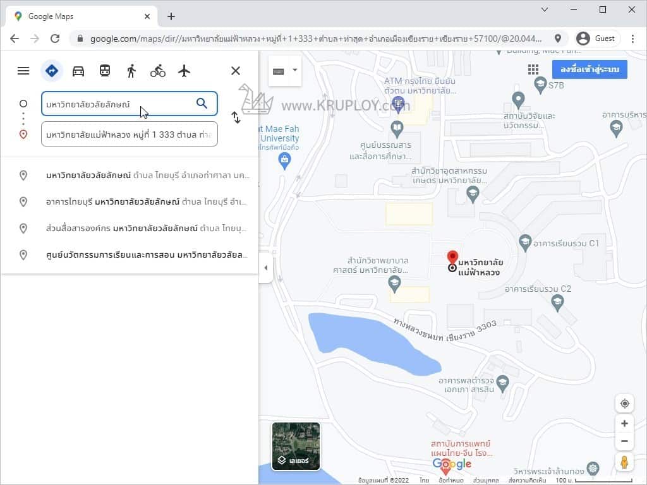Viewport: 647px width, 485px height.
Task: Open the Google apps grid
Action: coord(533,69)
